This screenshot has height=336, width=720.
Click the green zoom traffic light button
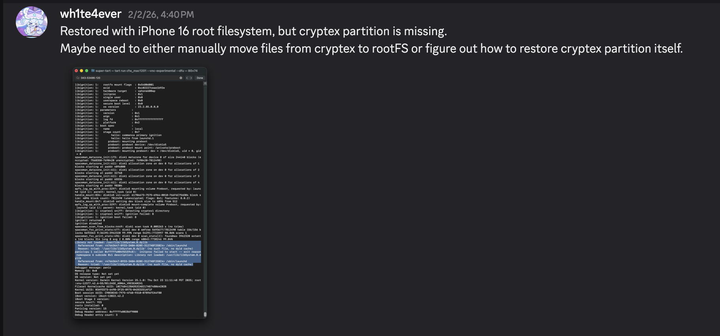click(x=87, y=71)
